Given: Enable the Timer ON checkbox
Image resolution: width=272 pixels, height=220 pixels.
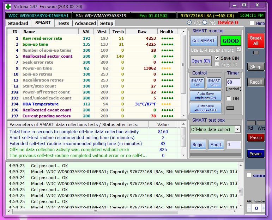Looking at the screenshot, I should point(229,98).
